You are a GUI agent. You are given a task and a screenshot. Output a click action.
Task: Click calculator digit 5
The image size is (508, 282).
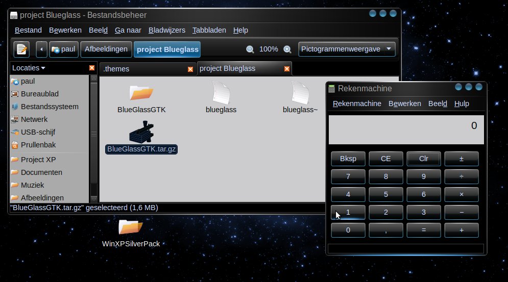tap(385, 194)
